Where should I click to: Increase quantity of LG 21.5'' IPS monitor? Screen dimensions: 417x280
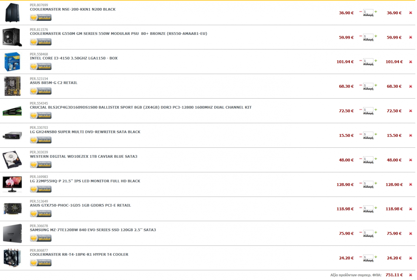pos(376,183)
